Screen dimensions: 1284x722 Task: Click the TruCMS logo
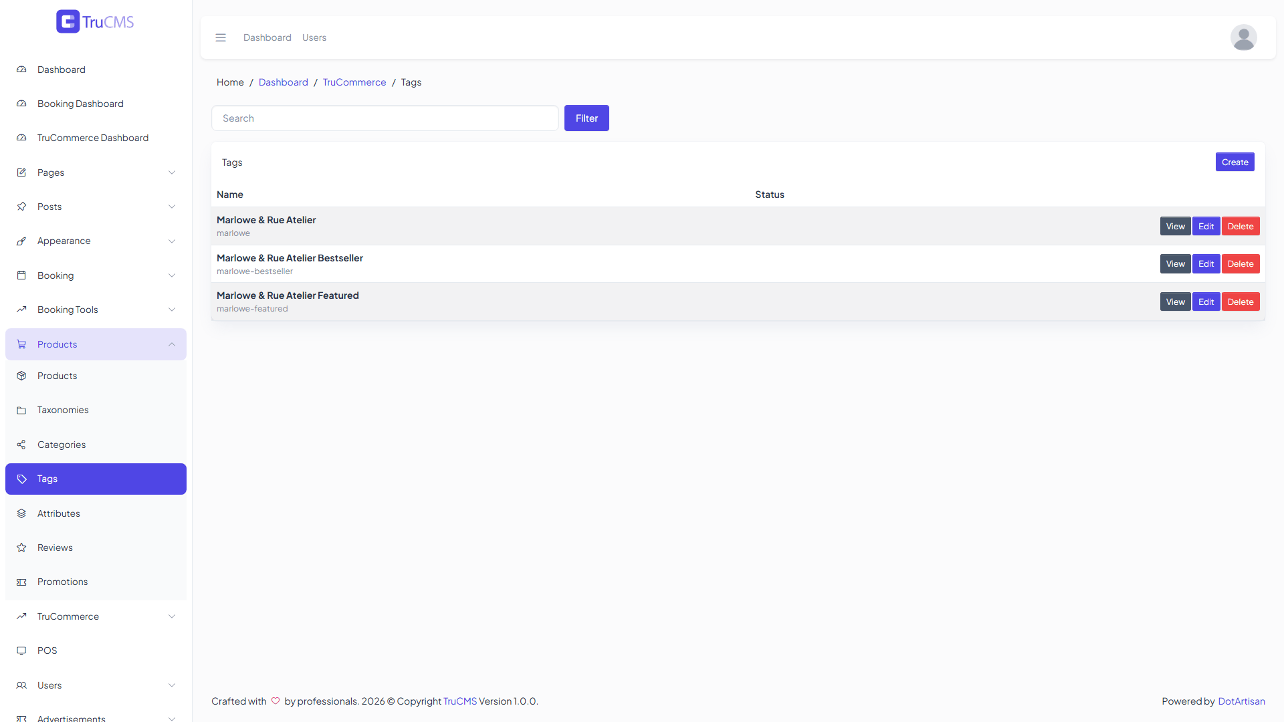click(95, 21)
